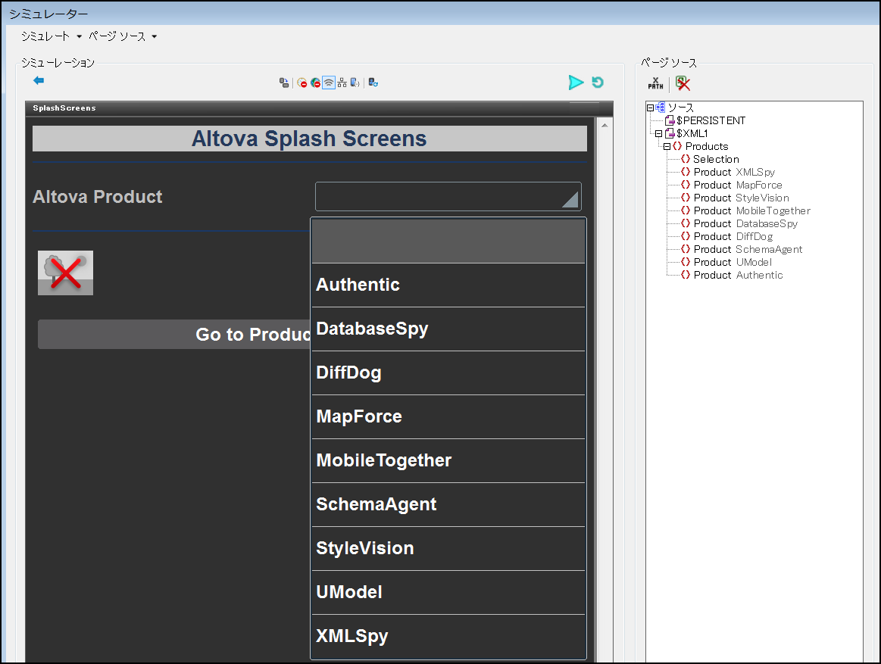
Task: Collapse the $XML1 tree node
Action: (x=658, y=134)
